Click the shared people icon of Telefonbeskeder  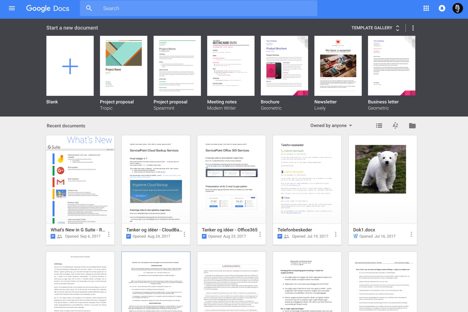pos(286,236)
